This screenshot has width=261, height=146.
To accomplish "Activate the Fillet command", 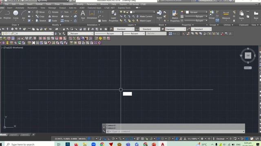I will click(x=65, y=16).
